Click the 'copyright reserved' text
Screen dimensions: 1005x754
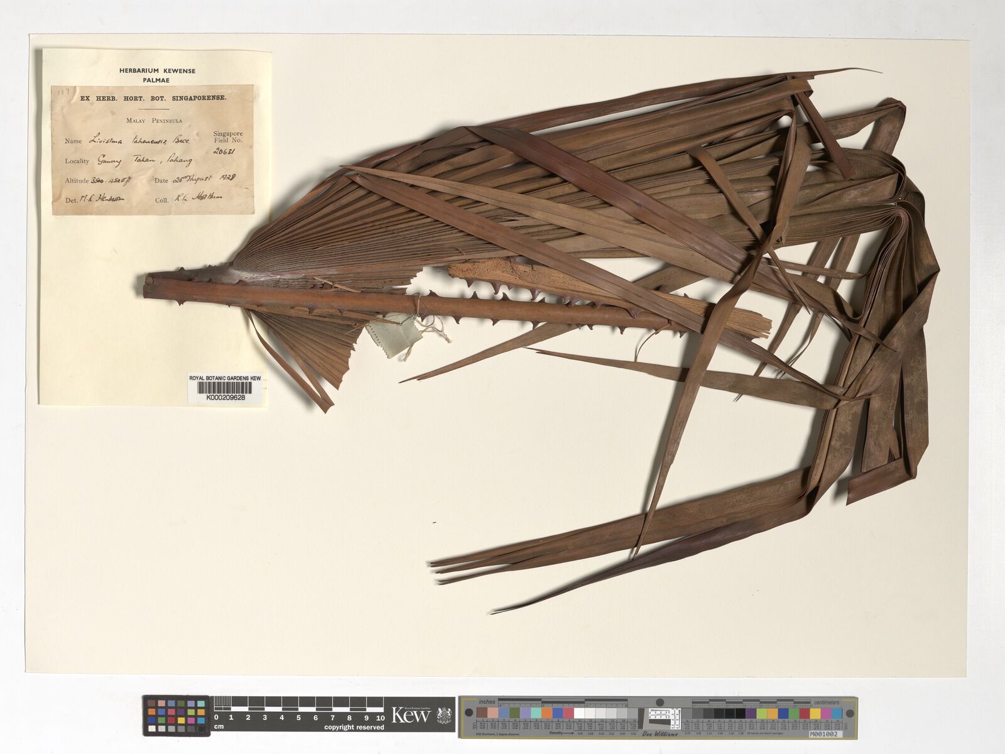pos(354,727)
